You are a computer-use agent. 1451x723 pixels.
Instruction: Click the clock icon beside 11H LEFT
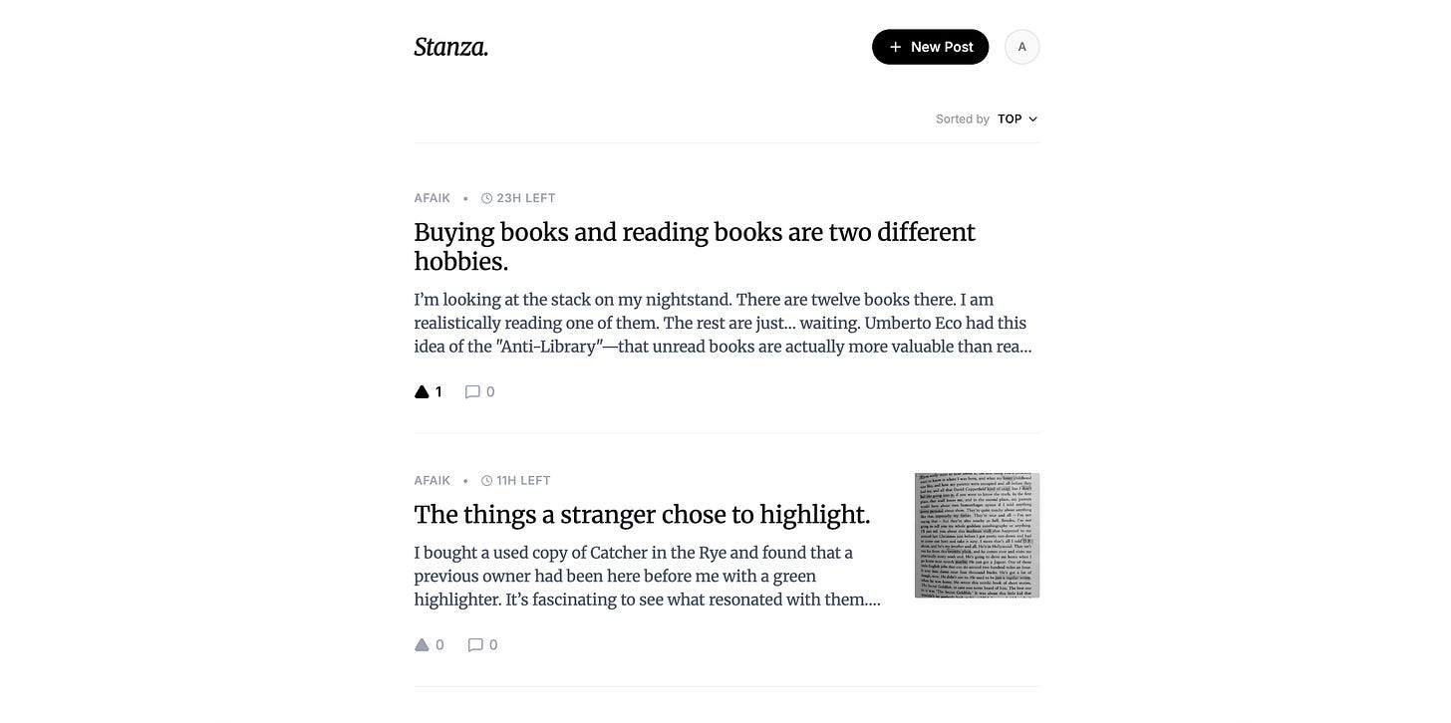point(486,480)
